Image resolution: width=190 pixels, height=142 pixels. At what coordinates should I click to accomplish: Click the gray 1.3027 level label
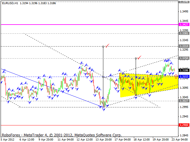point(184,101)
